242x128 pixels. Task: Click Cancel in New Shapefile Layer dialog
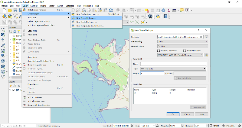pyautogui.click(x=187, y=114)
